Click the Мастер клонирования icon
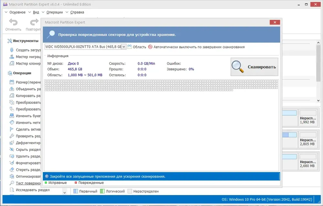Screen dimensions: 323x206 (12, 64)
